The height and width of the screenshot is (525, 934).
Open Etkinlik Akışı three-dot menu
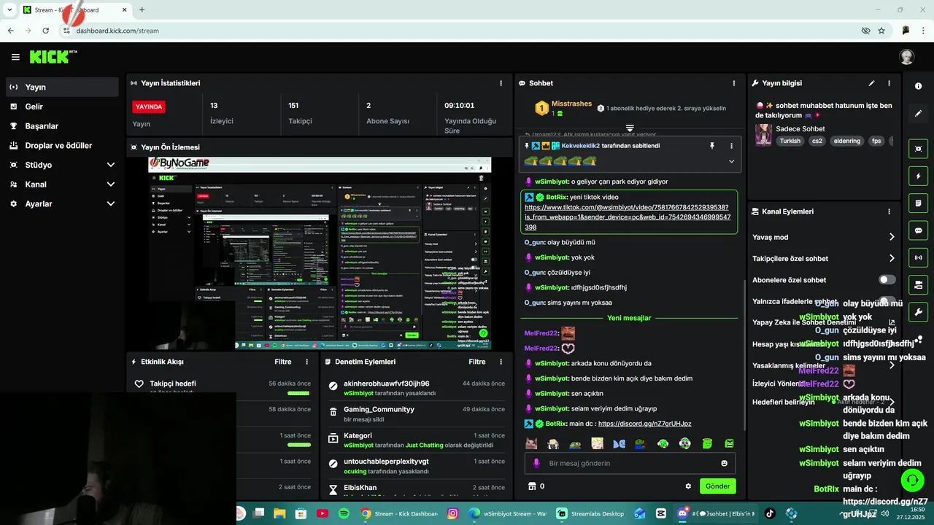coord(306,362)
